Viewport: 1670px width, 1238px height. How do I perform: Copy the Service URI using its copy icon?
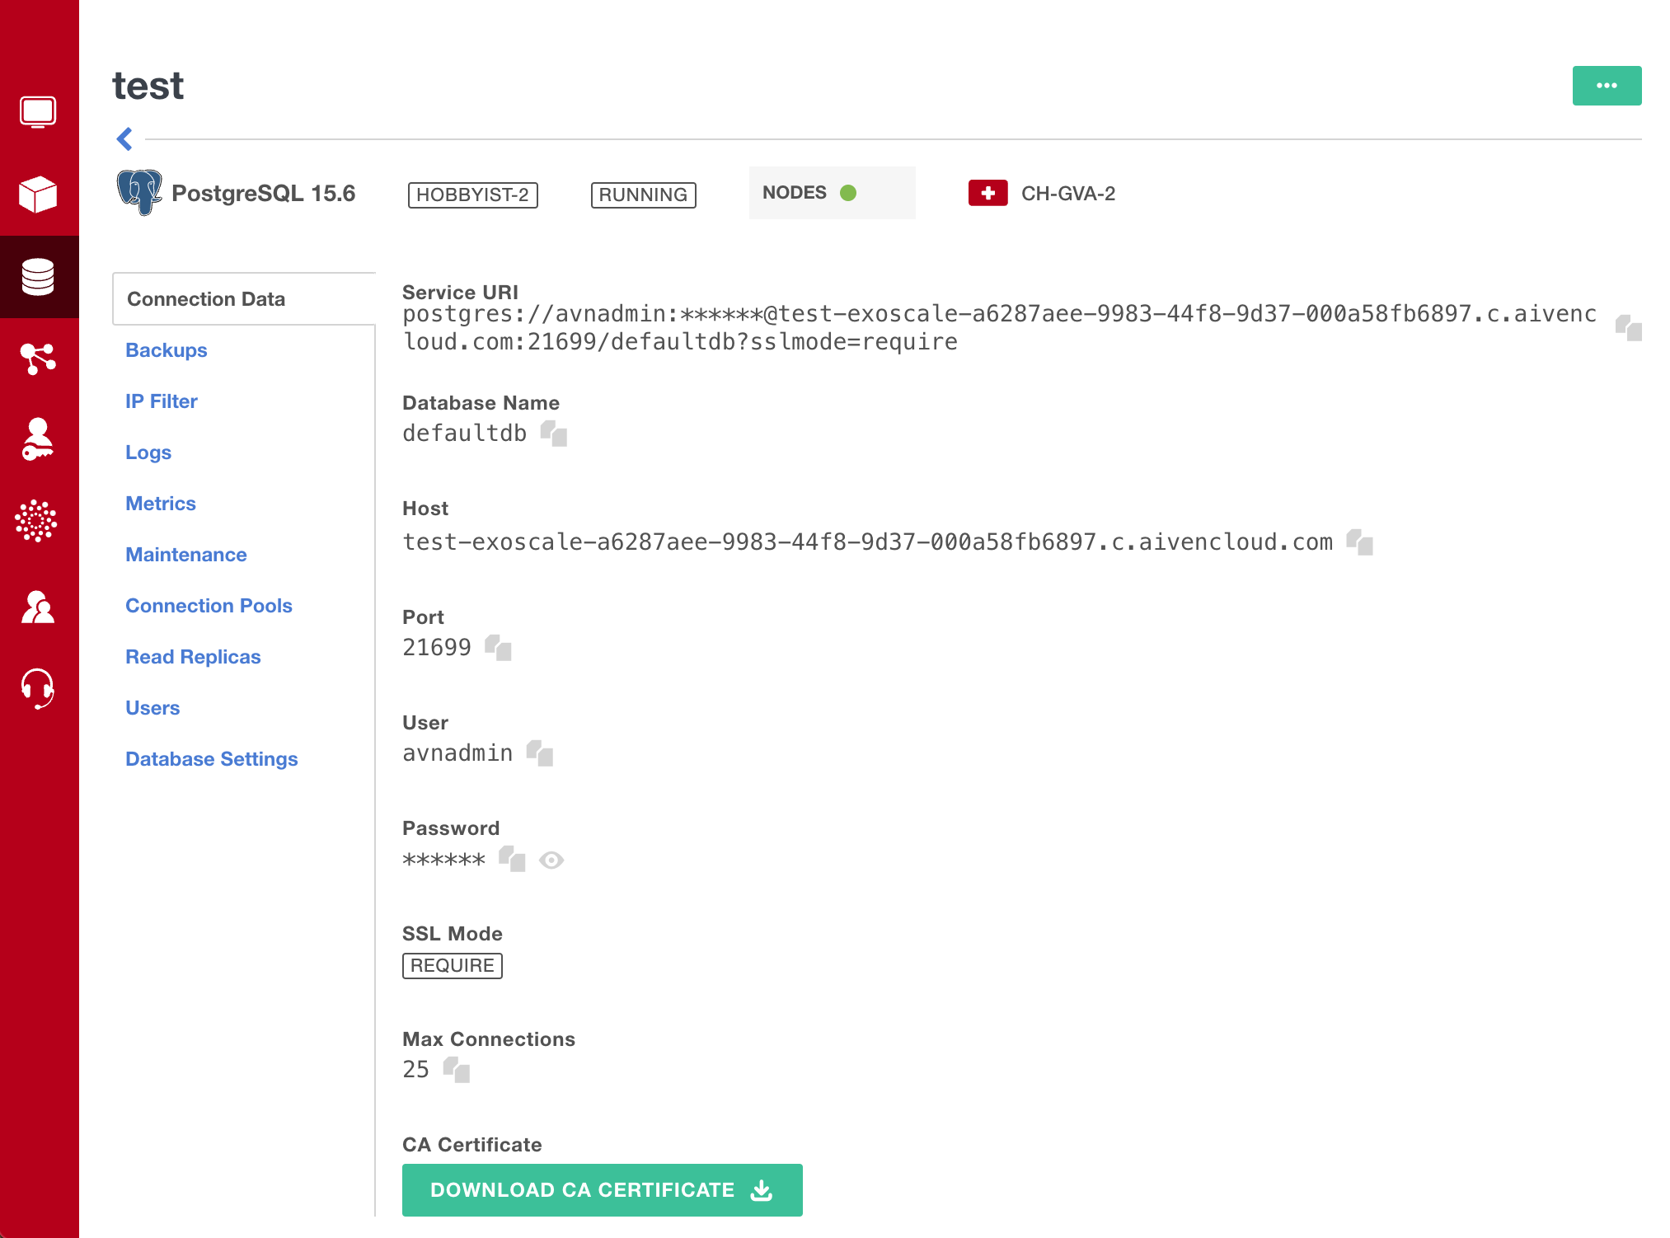click(x=1627, y=327)
